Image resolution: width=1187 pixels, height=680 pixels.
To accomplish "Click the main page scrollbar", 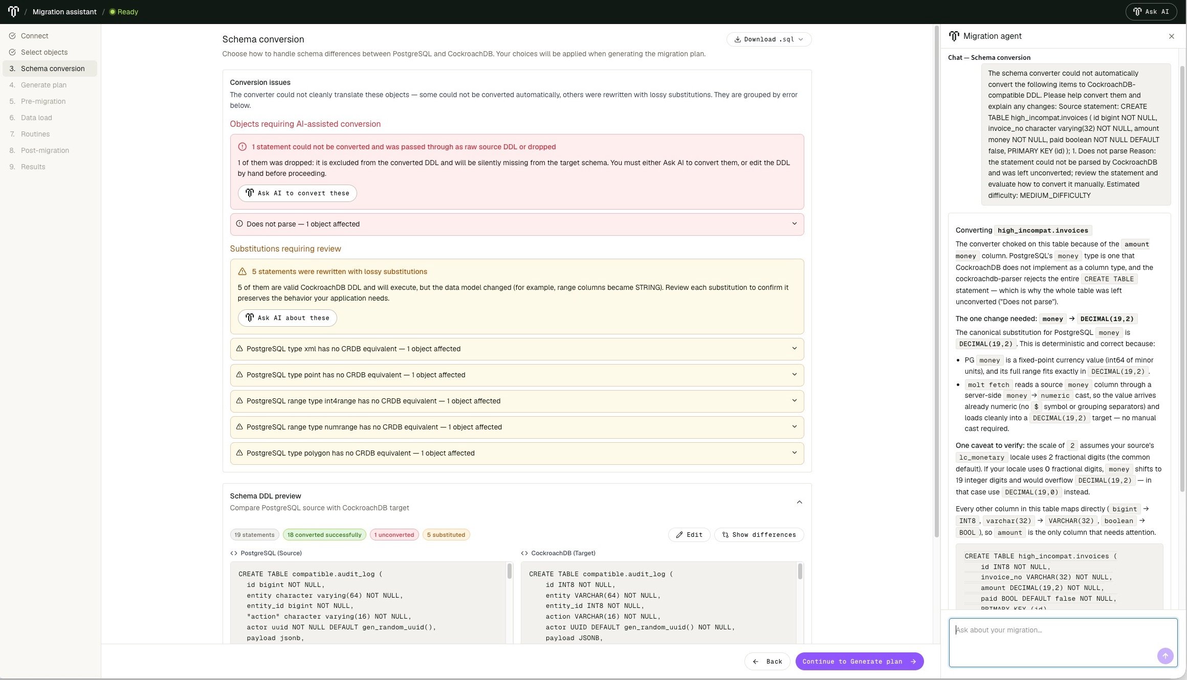I will click(937, 281).
